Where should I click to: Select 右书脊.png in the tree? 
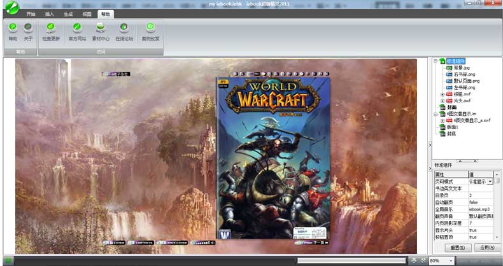464,74
